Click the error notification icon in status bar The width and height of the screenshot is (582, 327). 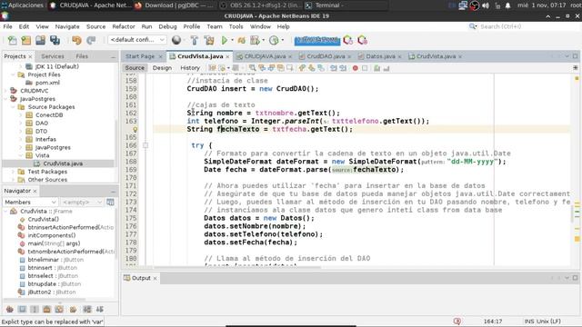[457, 322]
